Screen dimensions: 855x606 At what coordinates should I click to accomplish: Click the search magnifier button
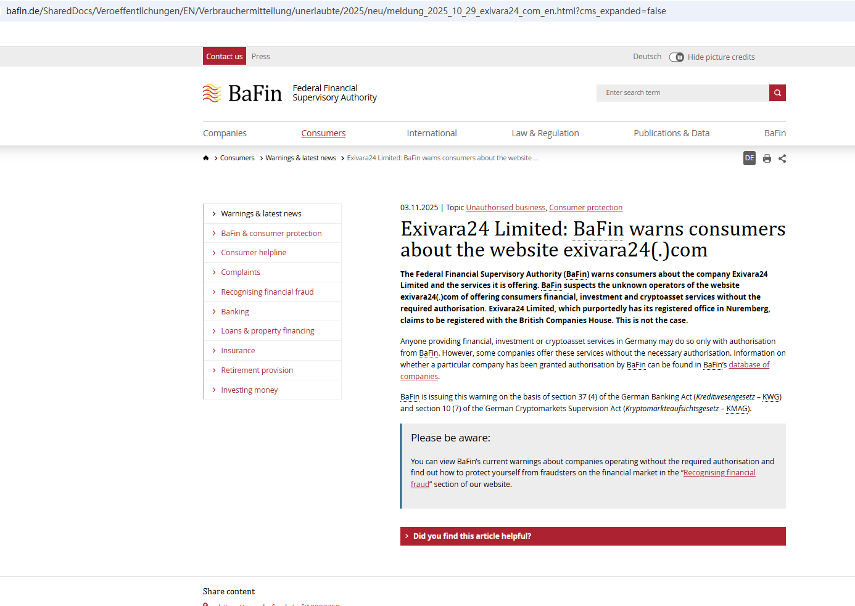click(x=777, y=93)
